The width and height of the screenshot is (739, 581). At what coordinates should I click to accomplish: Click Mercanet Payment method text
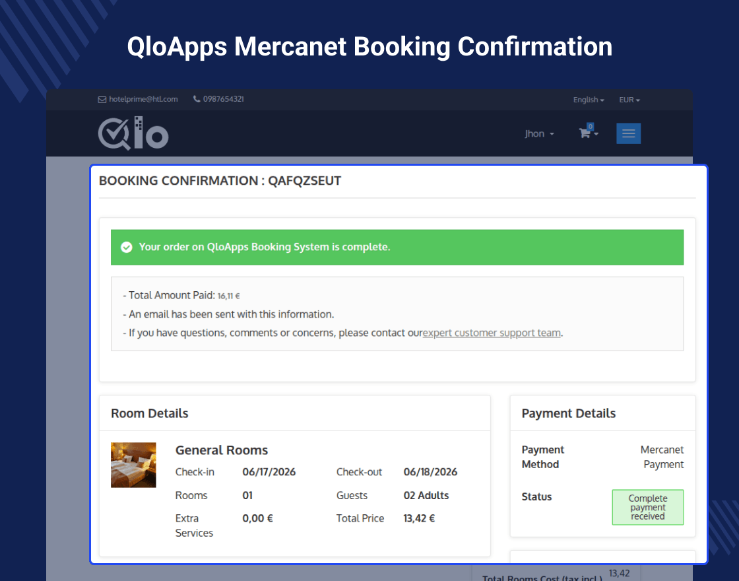click(662, 457)
